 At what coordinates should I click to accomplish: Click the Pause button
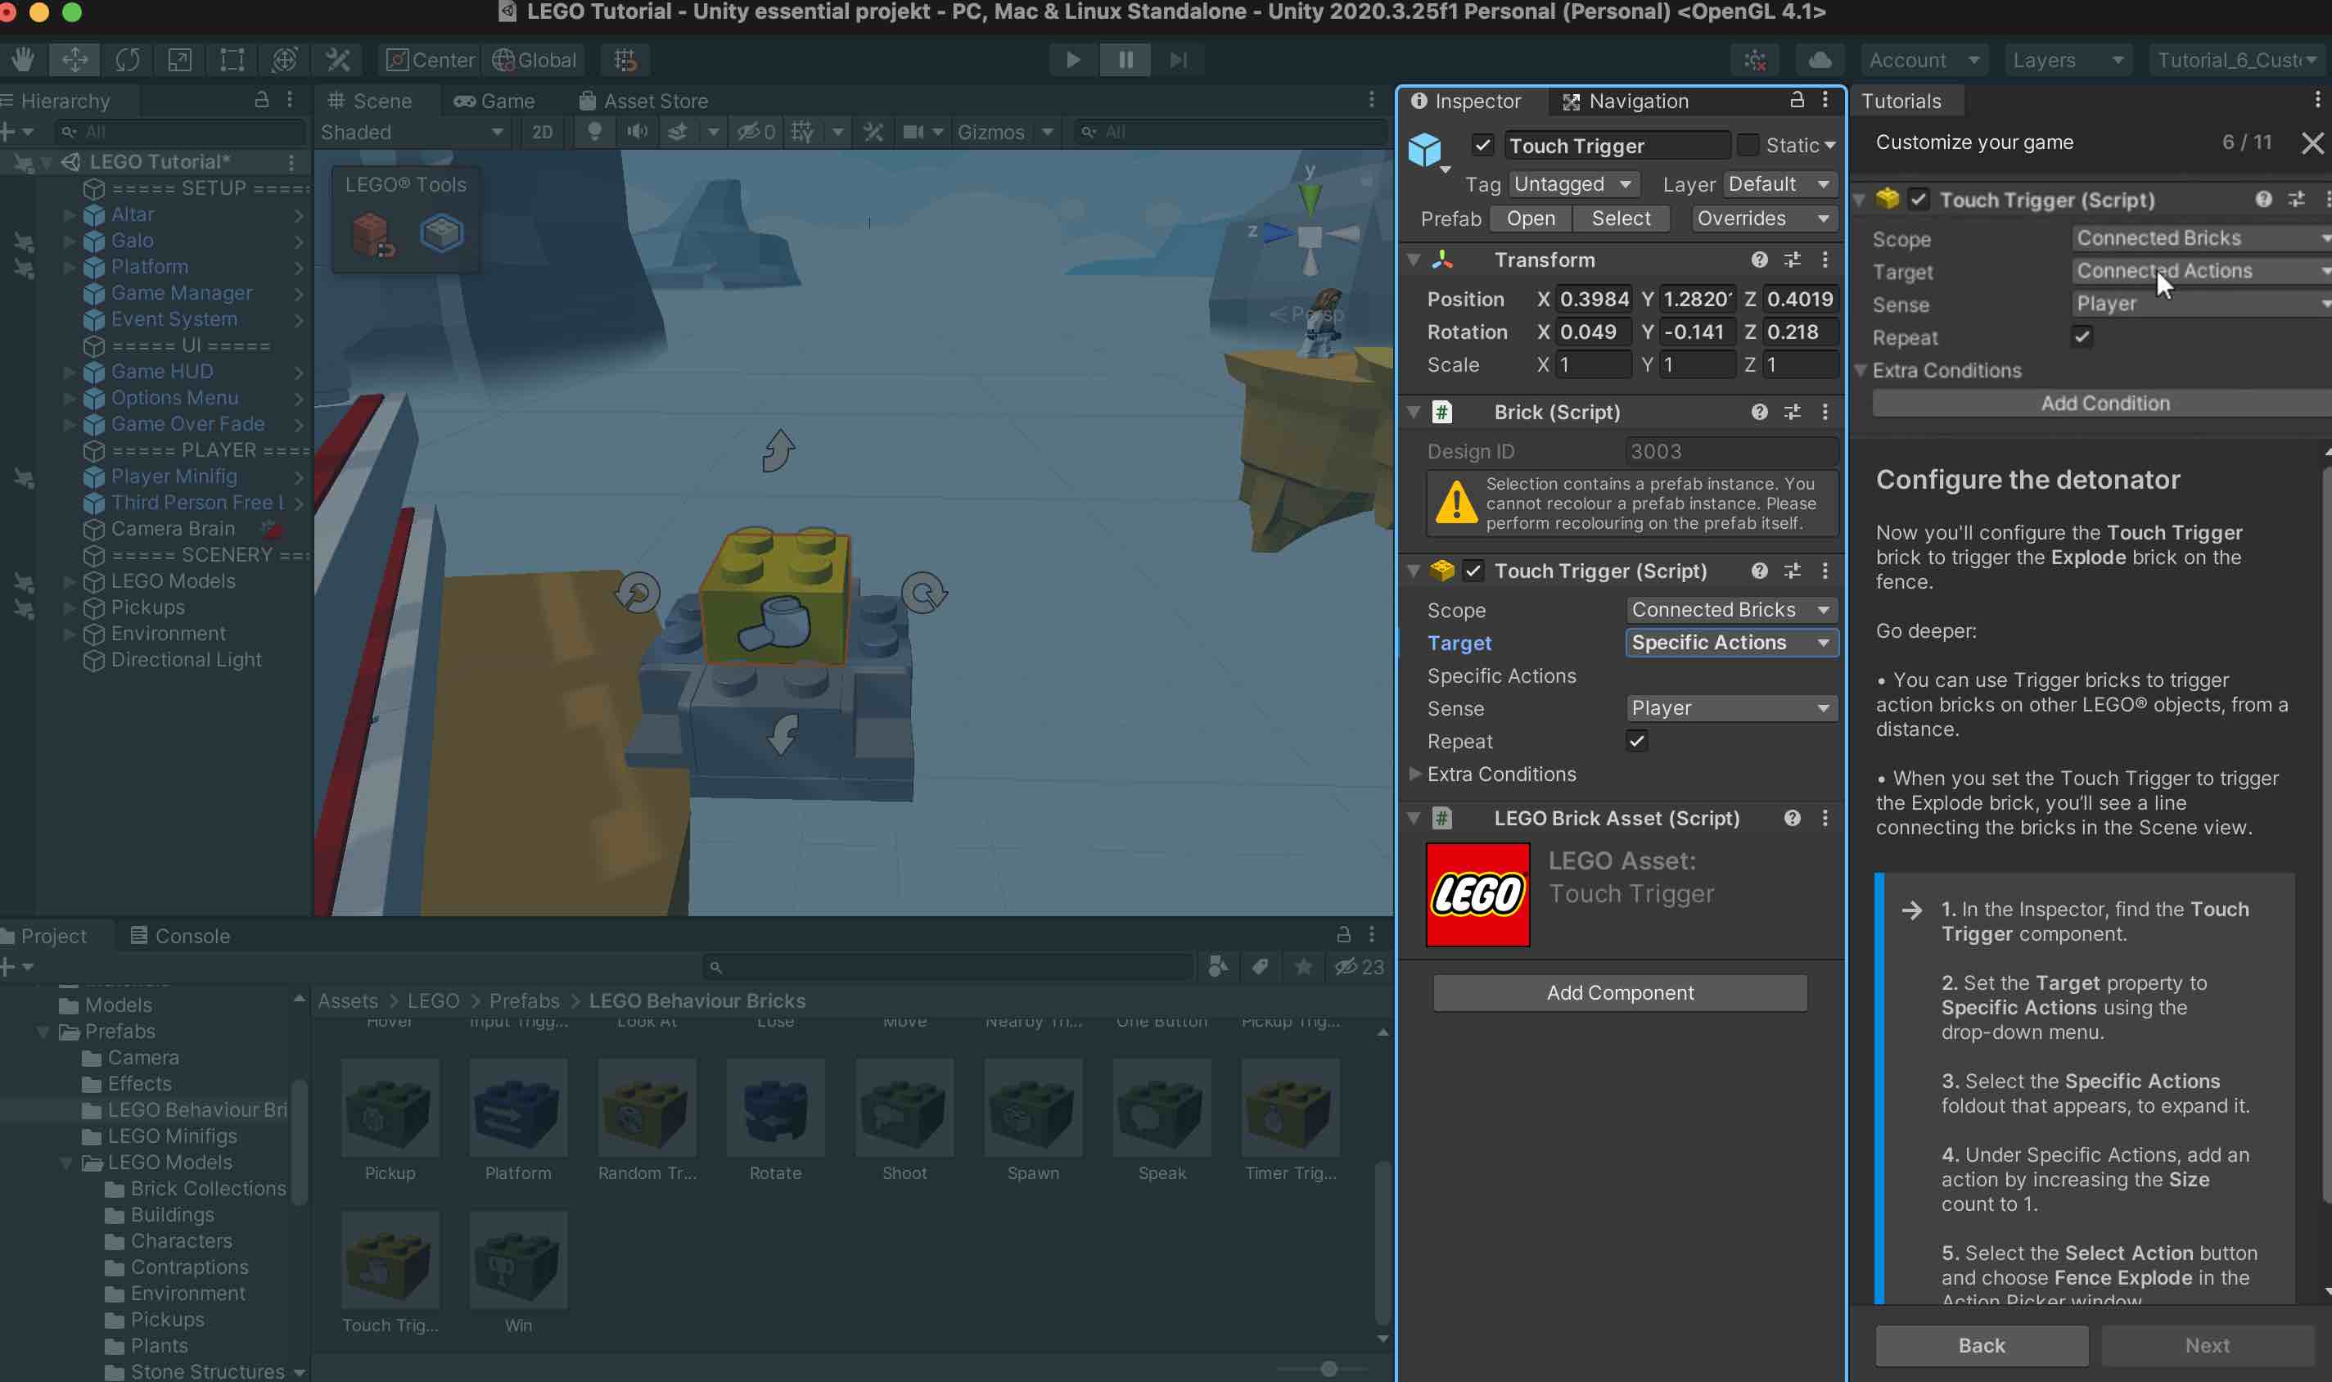pos(1125,60)
